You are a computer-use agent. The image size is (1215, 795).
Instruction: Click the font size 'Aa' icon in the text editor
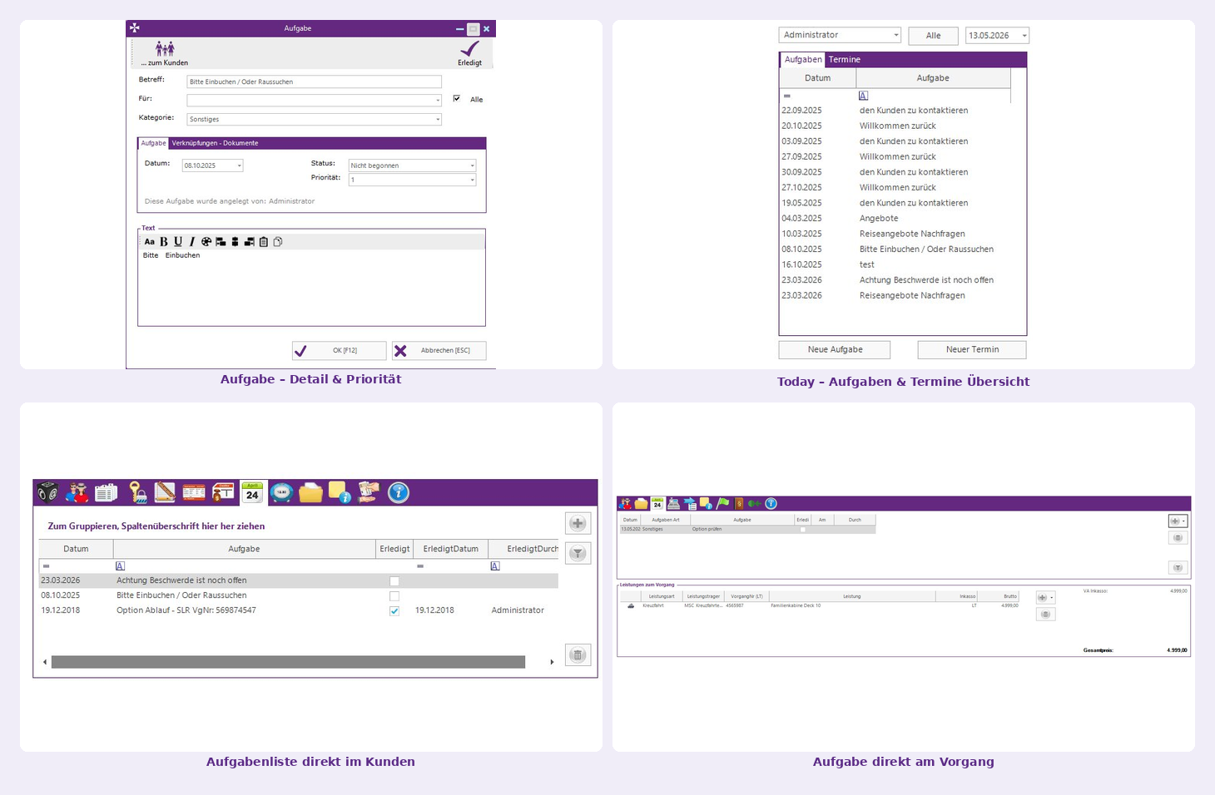pyautogui.click(x=150, y=241)
